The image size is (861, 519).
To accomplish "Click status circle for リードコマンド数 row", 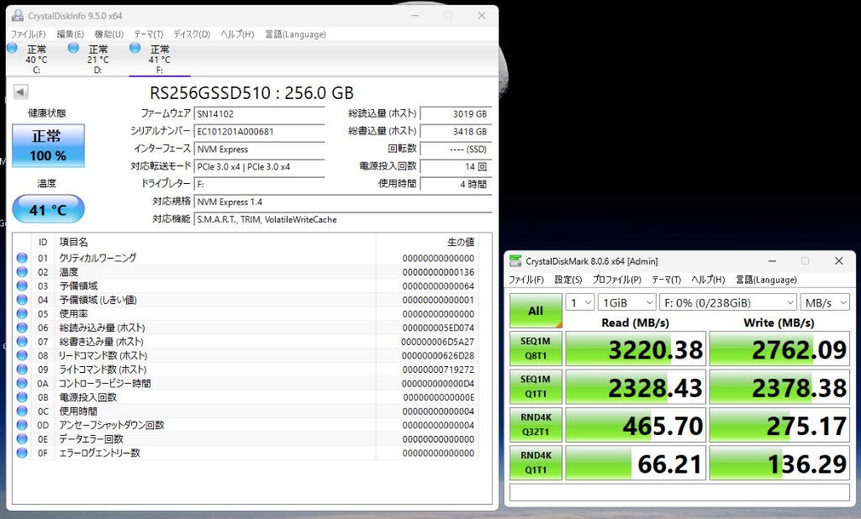I will tap(22, 355).
